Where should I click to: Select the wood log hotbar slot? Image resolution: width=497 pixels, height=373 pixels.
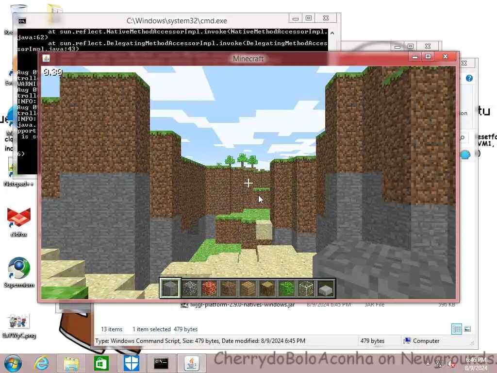267,288
